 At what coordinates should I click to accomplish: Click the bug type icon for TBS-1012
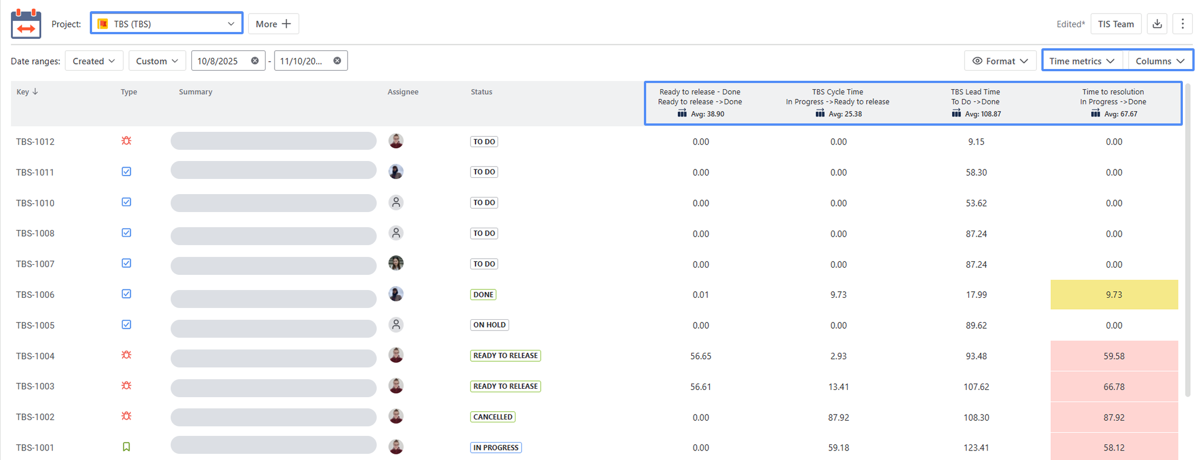point(126,141)
